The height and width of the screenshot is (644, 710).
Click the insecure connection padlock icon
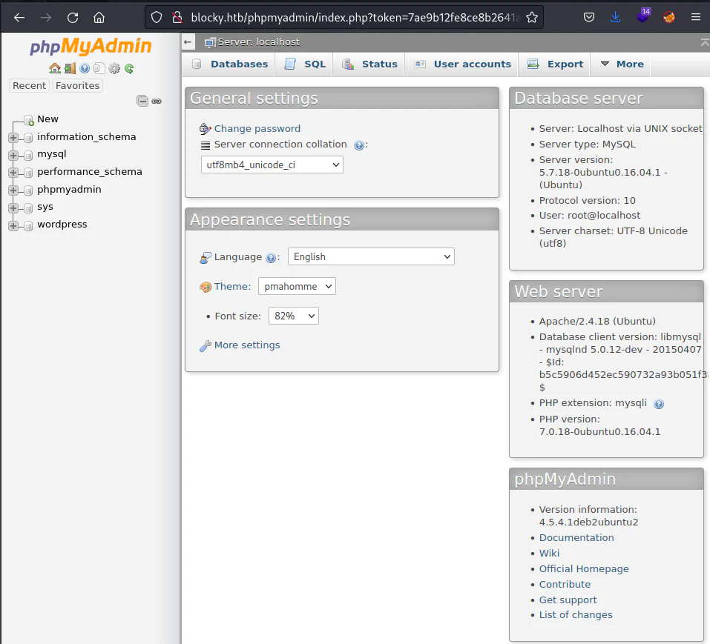(x=177, y=18)
